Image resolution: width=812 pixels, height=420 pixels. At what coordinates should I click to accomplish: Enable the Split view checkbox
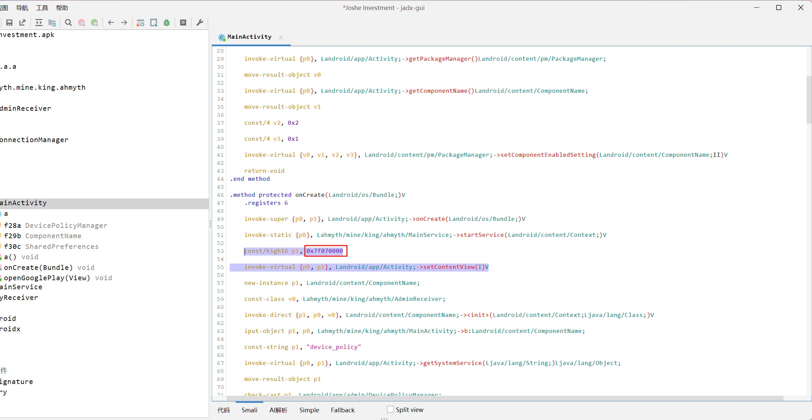390,409
